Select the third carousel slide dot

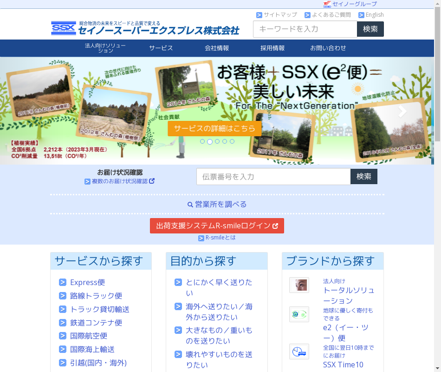tap(217, 141)
